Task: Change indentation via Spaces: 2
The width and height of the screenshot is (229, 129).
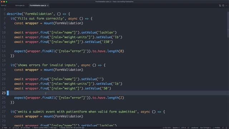Action: pyautogui.click(x=176, y=128)
